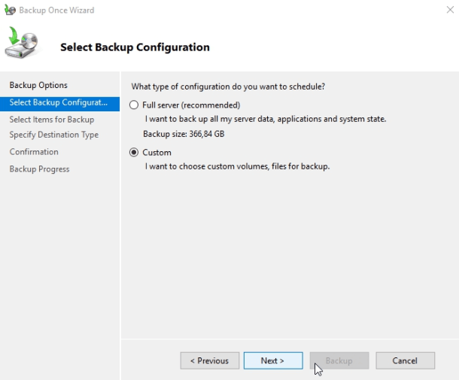Click the 'choose custom volumes, files' description
Viewport: 459px width, 380px height.
click(237, 166)
